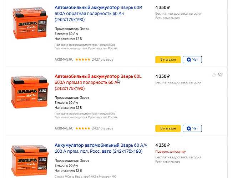The width and height of the screenshot is (232, 178).
Task: Open AKBMAG.RU shop name in the second listing
Action: 64,128
